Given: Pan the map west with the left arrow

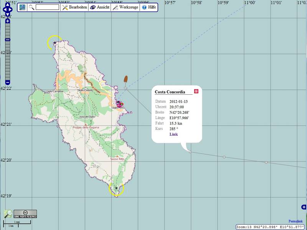Looking at the screenshot, I should [x=5, y=9].
